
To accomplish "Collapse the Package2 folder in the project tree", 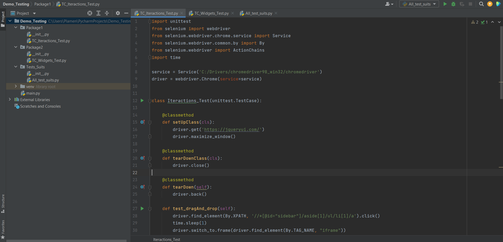I will point(16,47).
